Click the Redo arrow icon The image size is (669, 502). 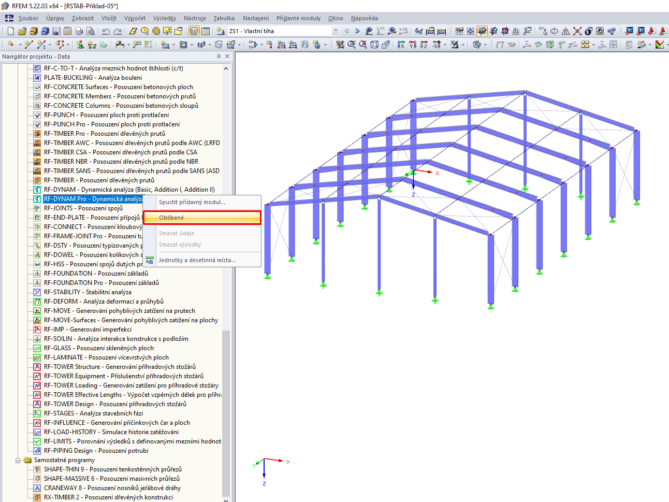point(118,31)
